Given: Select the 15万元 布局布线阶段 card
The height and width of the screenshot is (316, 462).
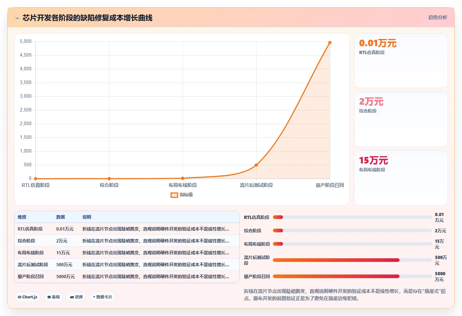Looking at the screenshot, I should point(401,178).
